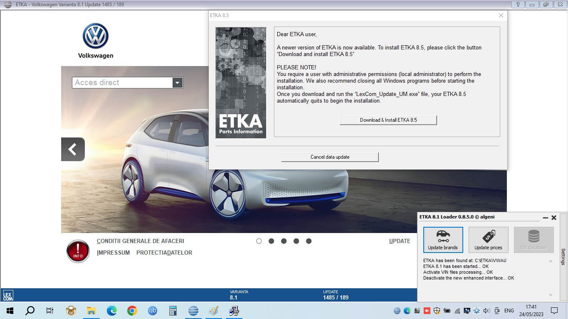The width and height of the screenshot is (568, 319).
Task: Click the loader log scrollbar down arrow
Action: pos(551,295)
